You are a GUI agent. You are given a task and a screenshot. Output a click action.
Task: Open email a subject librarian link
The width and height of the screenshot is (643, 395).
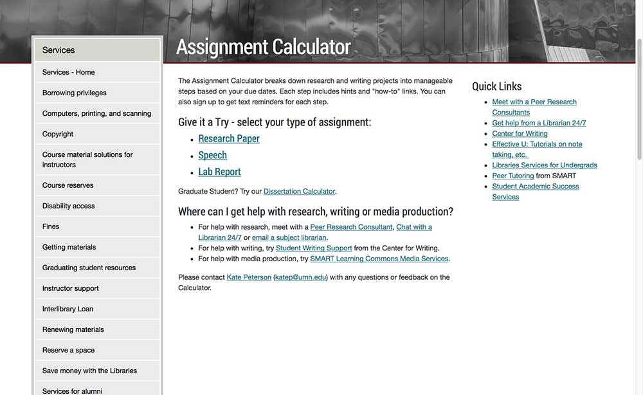coord(289,237)
